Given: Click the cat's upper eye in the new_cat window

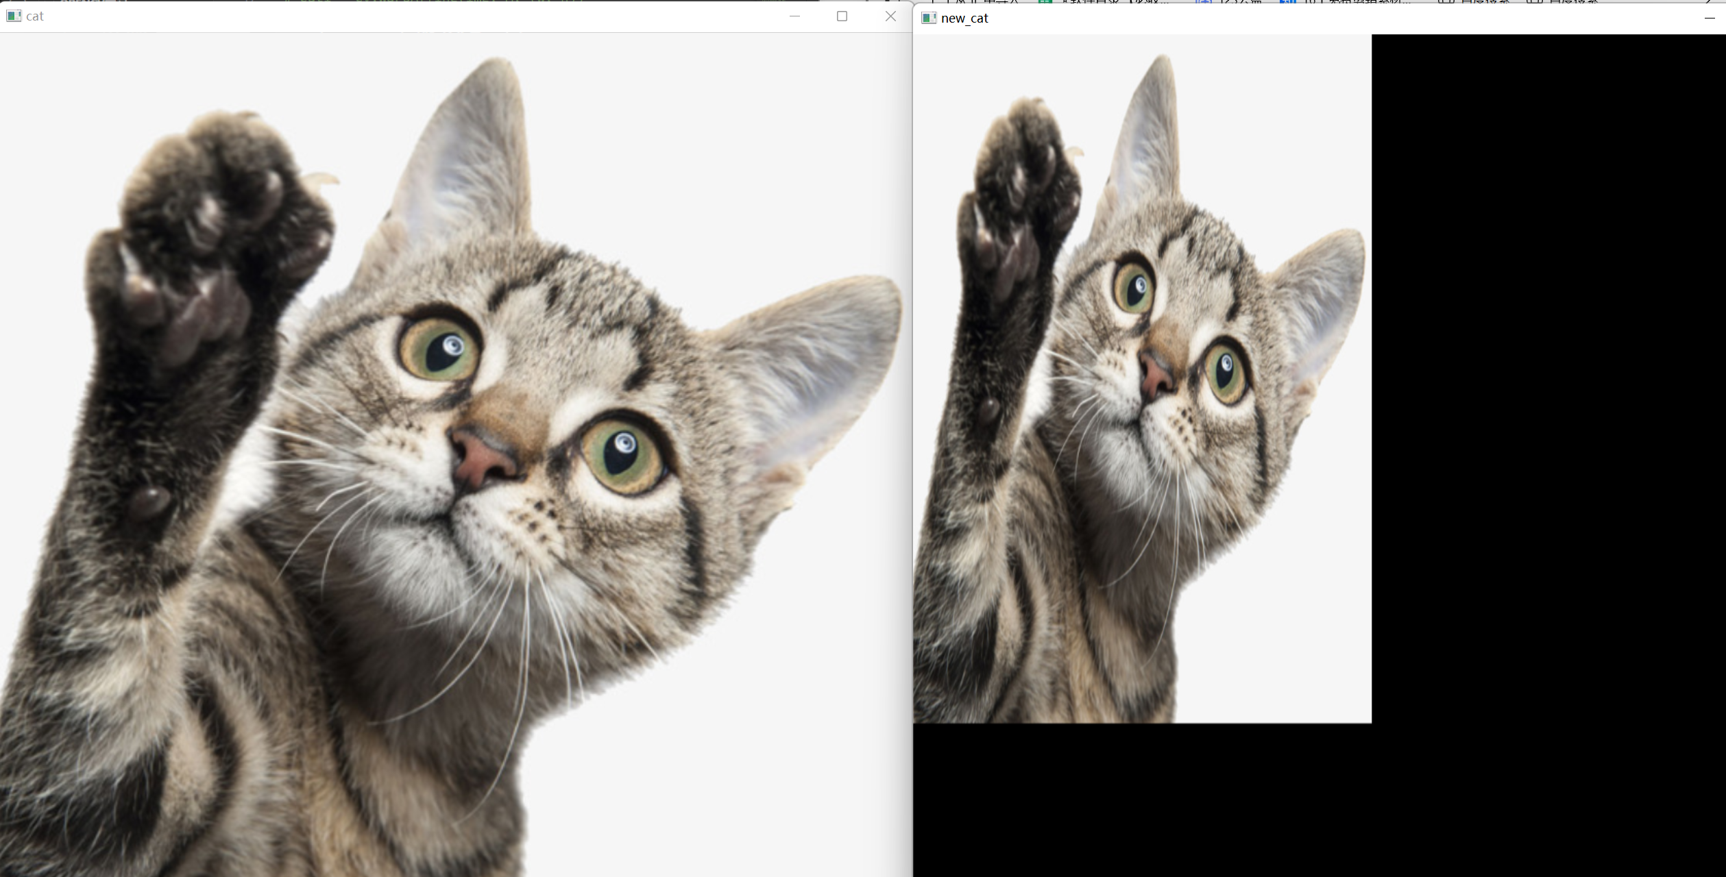Looking at the screenshot, I should [x=1133, y=288].
